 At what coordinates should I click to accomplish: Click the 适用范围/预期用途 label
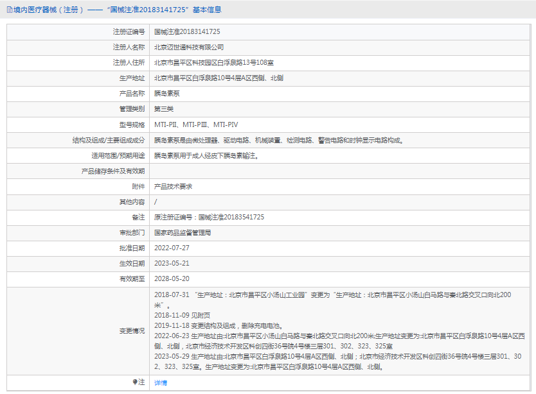pyautogui.click(x=118, y=156)
